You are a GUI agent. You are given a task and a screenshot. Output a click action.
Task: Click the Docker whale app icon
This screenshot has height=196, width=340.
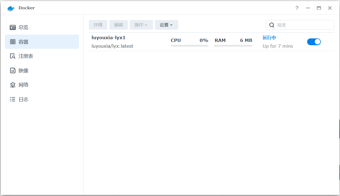pos(11,8)
